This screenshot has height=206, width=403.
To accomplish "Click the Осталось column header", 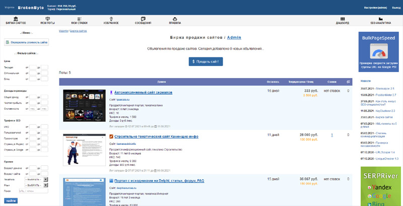I will 273,82.
